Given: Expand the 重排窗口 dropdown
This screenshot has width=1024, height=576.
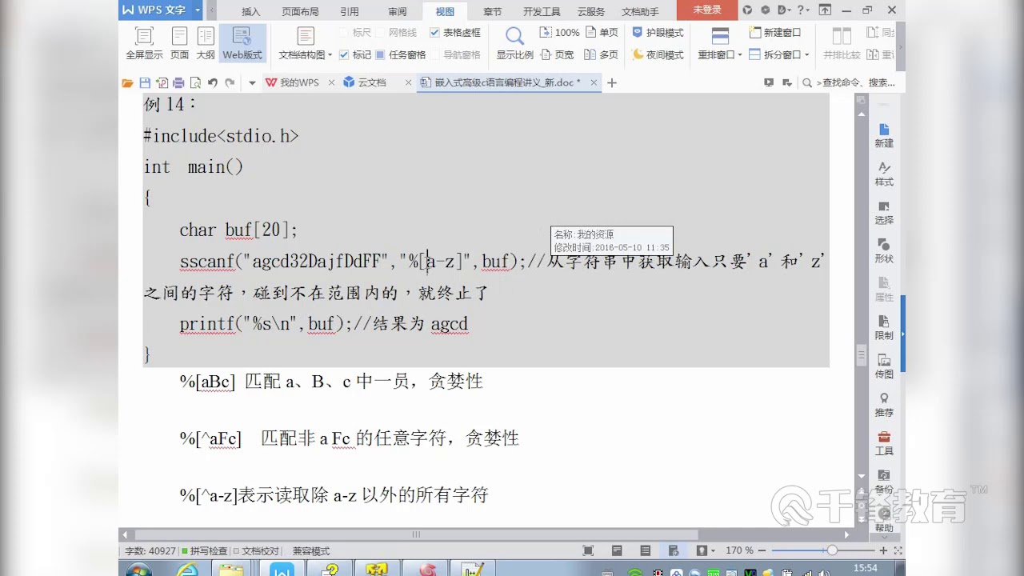Looking at the screenshot, I should click(740, 55).
